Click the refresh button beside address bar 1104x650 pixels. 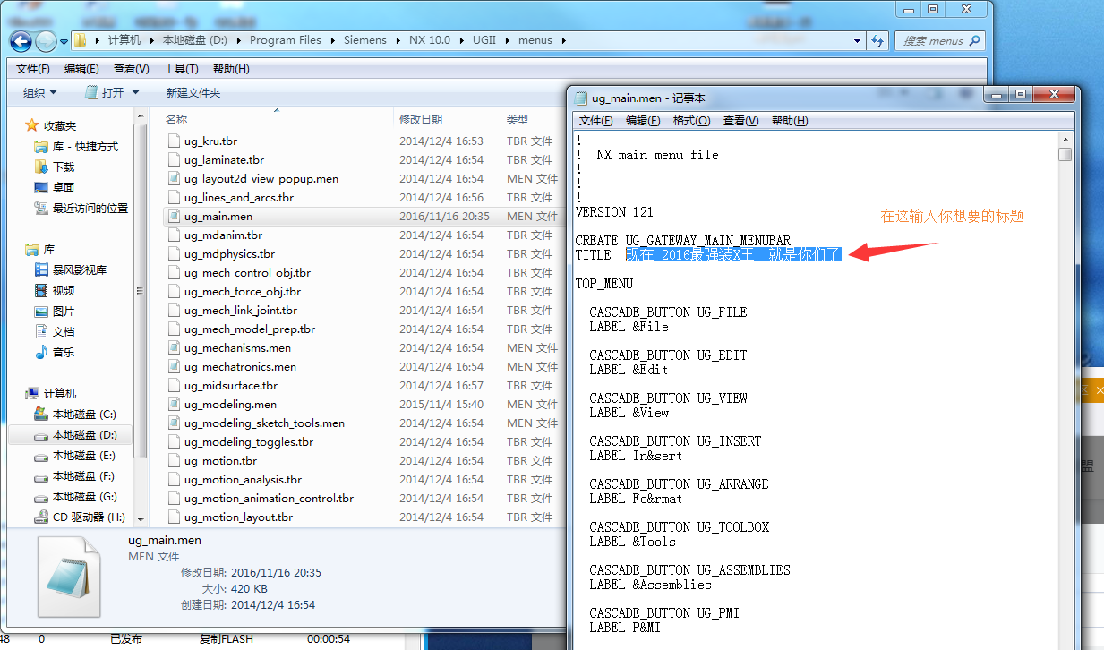tap(877, 40)
